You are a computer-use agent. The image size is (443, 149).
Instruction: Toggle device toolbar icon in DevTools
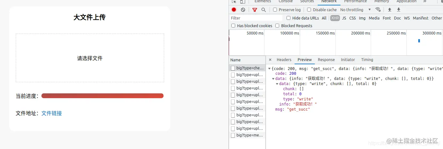(x=243, y=2)
